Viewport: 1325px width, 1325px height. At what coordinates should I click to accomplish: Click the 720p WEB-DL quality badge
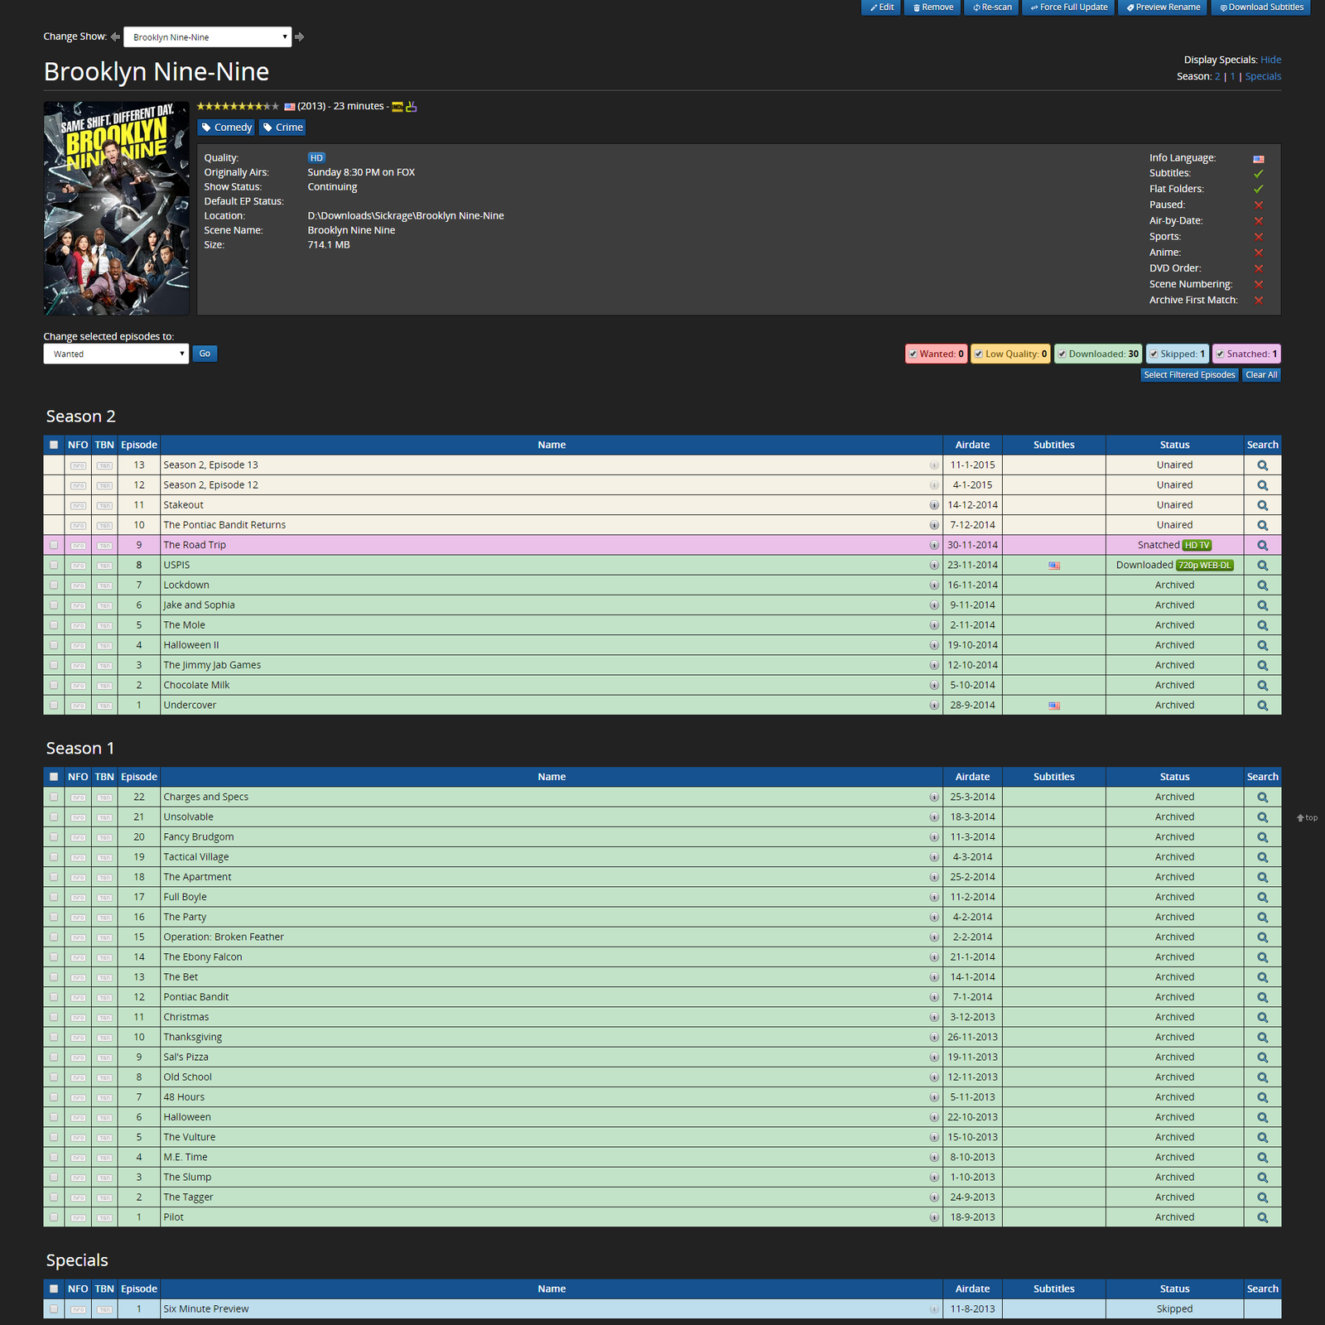1205,566
